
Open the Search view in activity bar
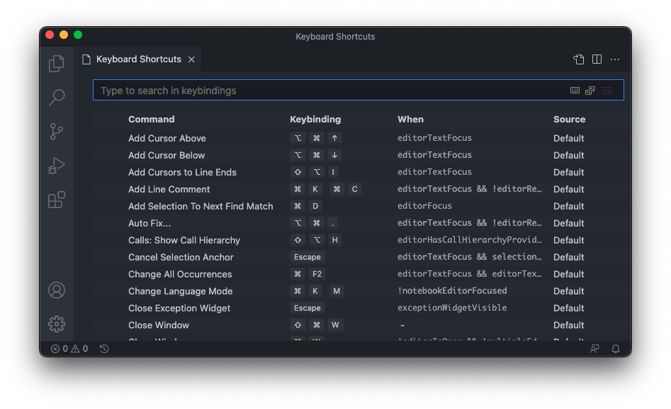point(57,97)
